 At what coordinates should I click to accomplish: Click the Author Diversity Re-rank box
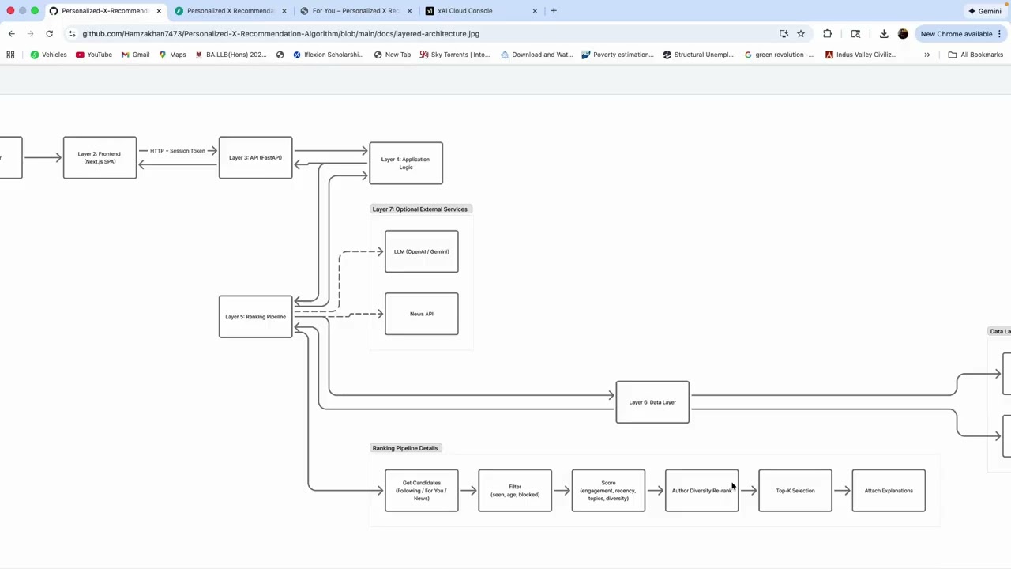click(701, 491)
